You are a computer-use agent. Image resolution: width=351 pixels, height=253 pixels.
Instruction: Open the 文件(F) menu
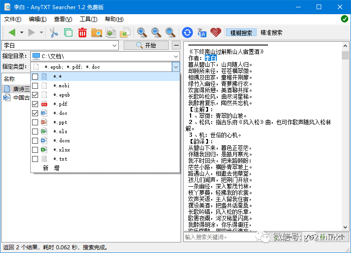12,19
